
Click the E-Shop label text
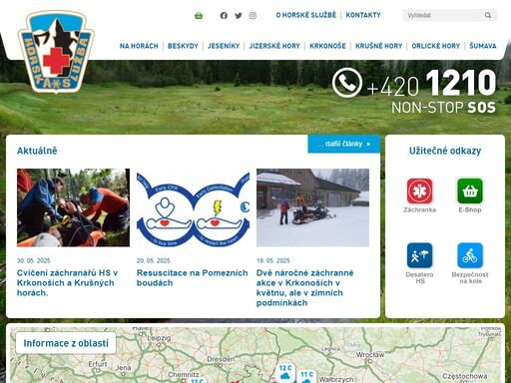tap(470, 209)
